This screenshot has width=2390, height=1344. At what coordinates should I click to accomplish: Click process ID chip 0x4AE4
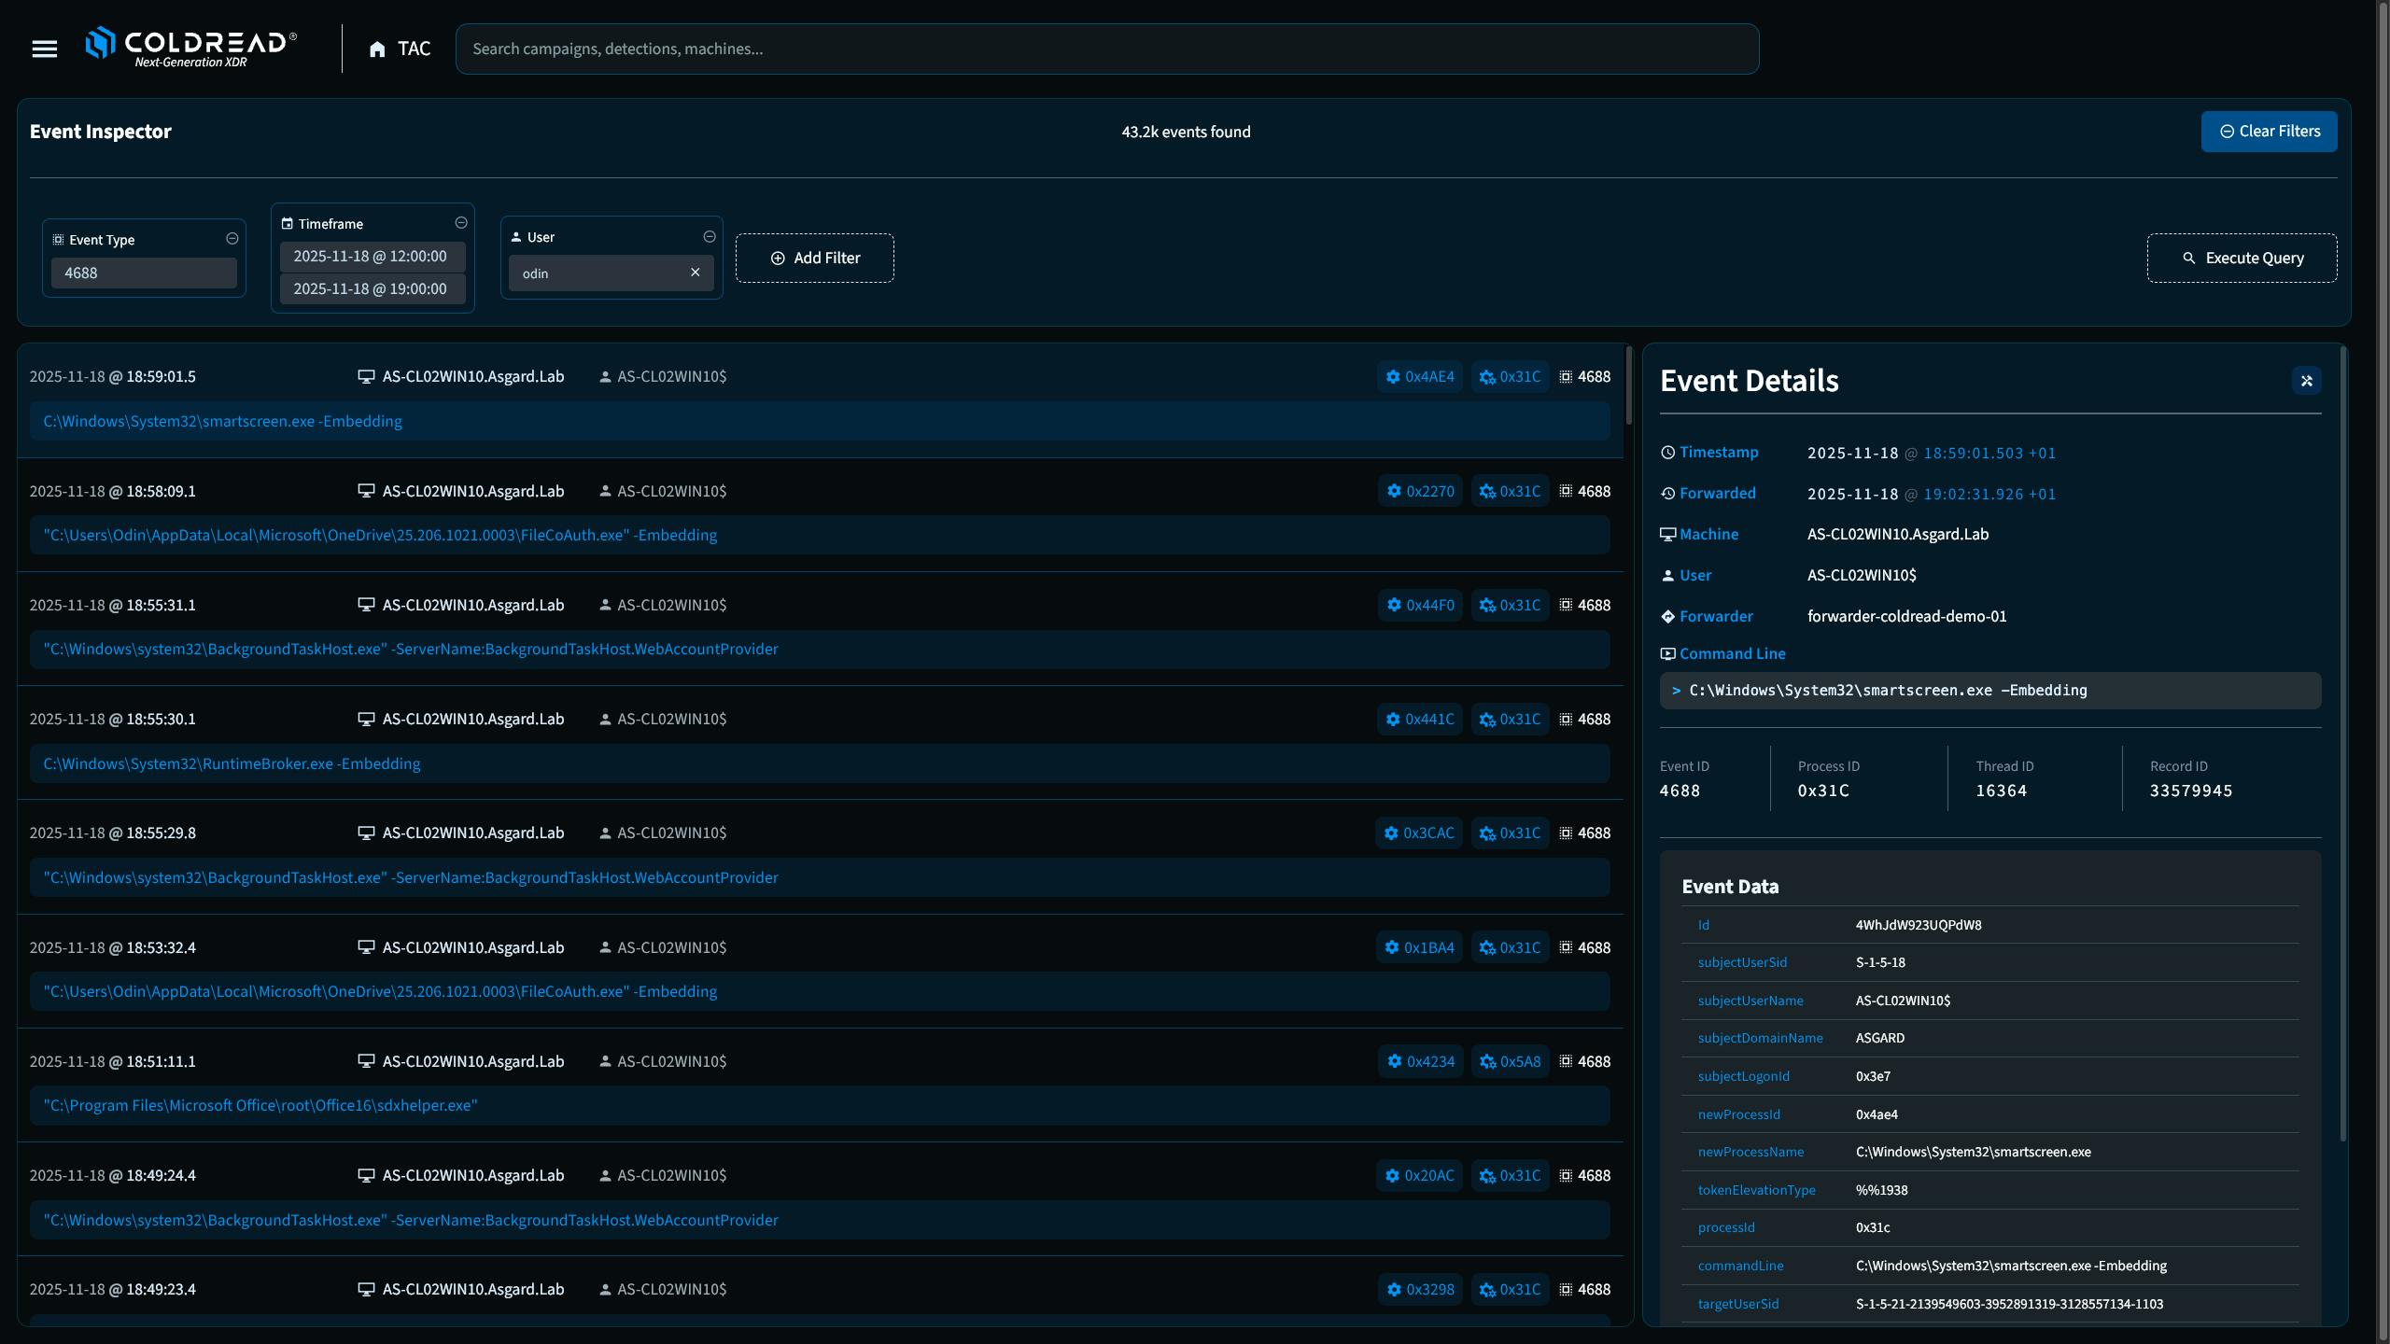(1419, 377)
